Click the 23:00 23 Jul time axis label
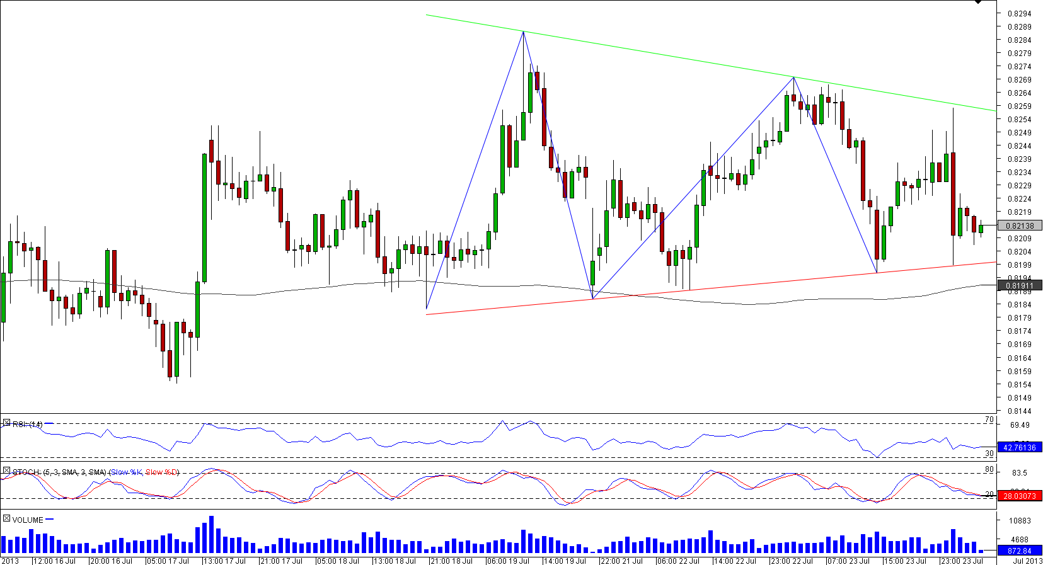The image size is (1043, 565). pyautogui.click(x=961, y=561)
